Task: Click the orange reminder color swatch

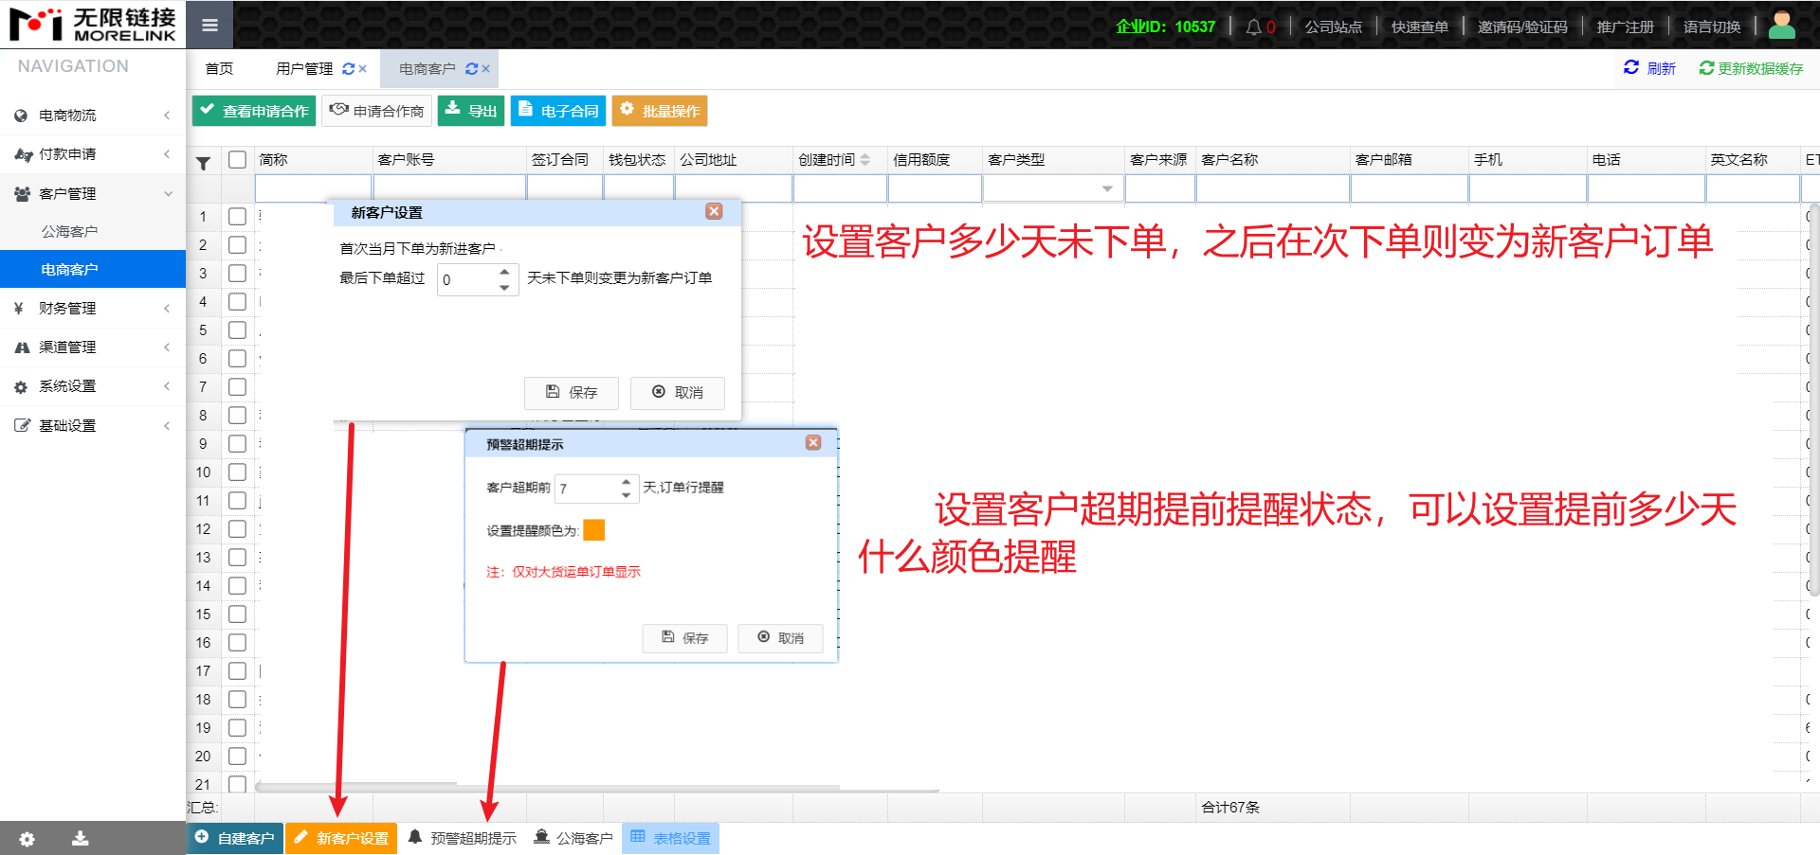Action: [593, 530]
